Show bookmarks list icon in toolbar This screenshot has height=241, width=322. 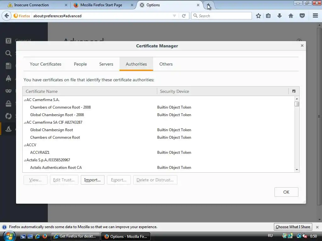click(268, 16)
